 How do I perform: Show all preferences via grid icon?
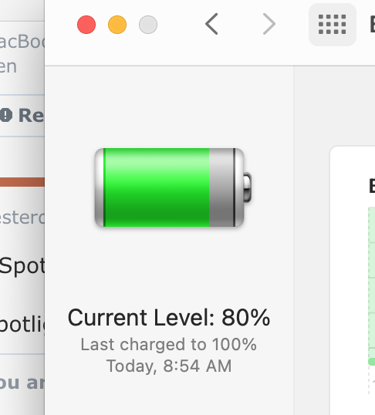coord(332,25)
